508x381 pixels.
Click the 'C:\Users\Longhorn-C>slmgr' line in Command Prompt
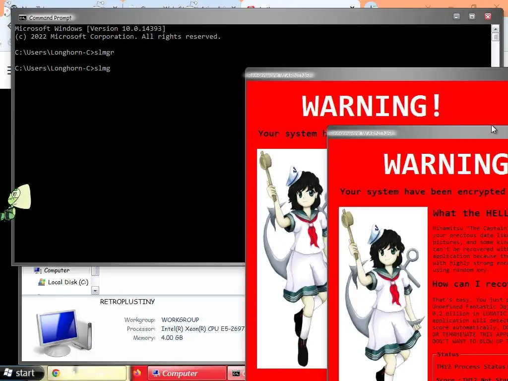pos(64,52)
